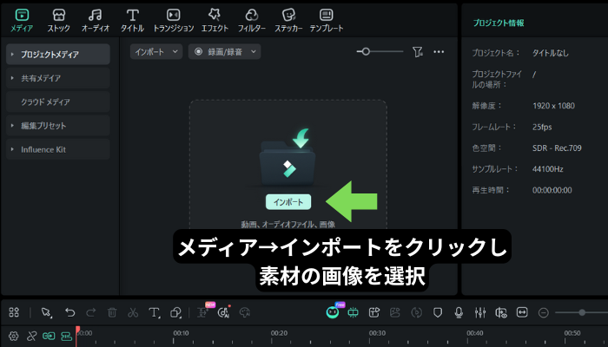This screenshot has height=347, width=608.
Task: Click the timeline zoom-out minus button
Action: tap(544, 312)
